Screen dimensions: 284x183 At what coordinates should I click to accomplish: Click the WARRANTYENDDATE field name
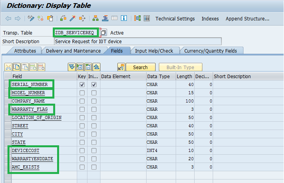[x=32, y=159]
